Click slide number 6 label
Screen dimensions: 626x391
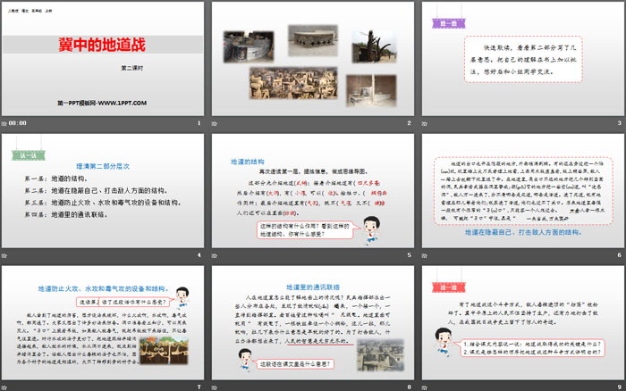click(619, 255)
